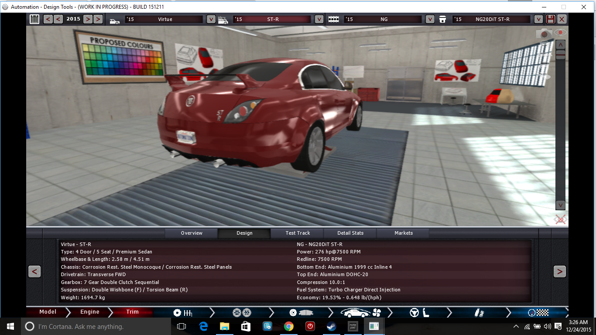596x335 pixels.
Task: Go to previous step with left arrow button
Action: click(34, 271)
